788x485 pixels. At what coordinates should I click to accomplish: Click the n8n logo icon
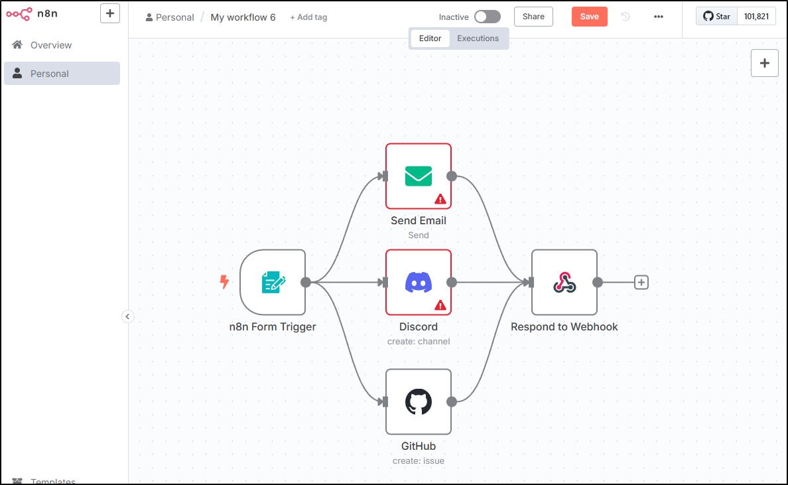click(x=19, y=14)
